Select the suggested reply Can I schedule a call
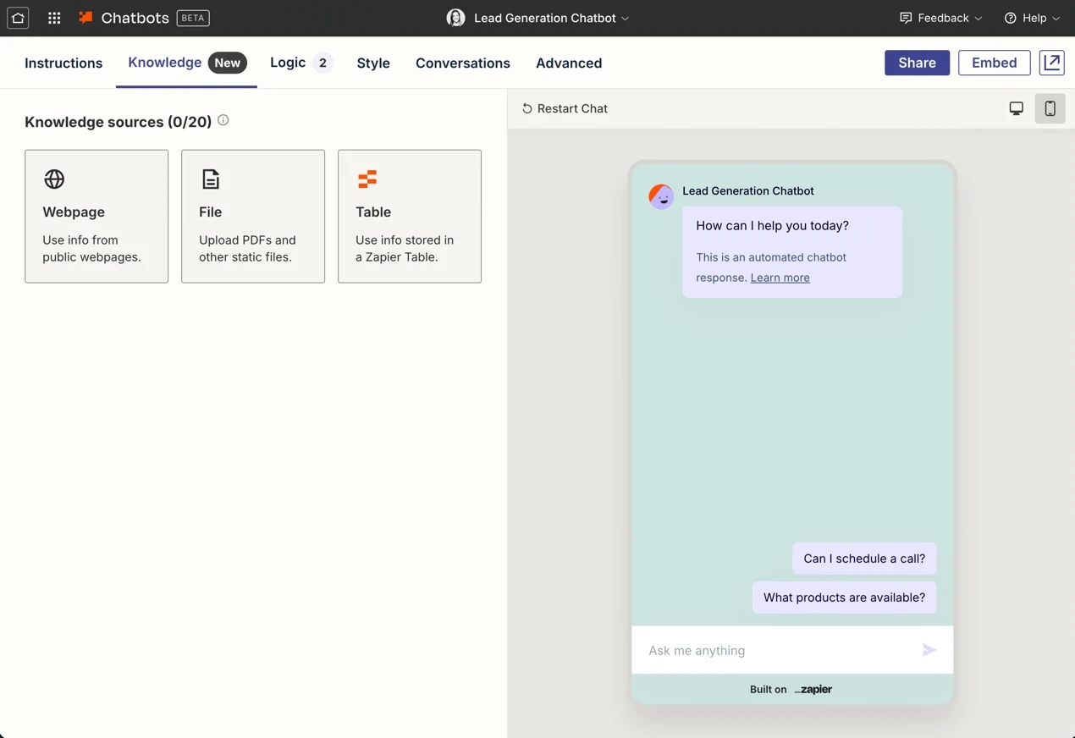The width and height of the screenshot is (1075, 738). 863,559
